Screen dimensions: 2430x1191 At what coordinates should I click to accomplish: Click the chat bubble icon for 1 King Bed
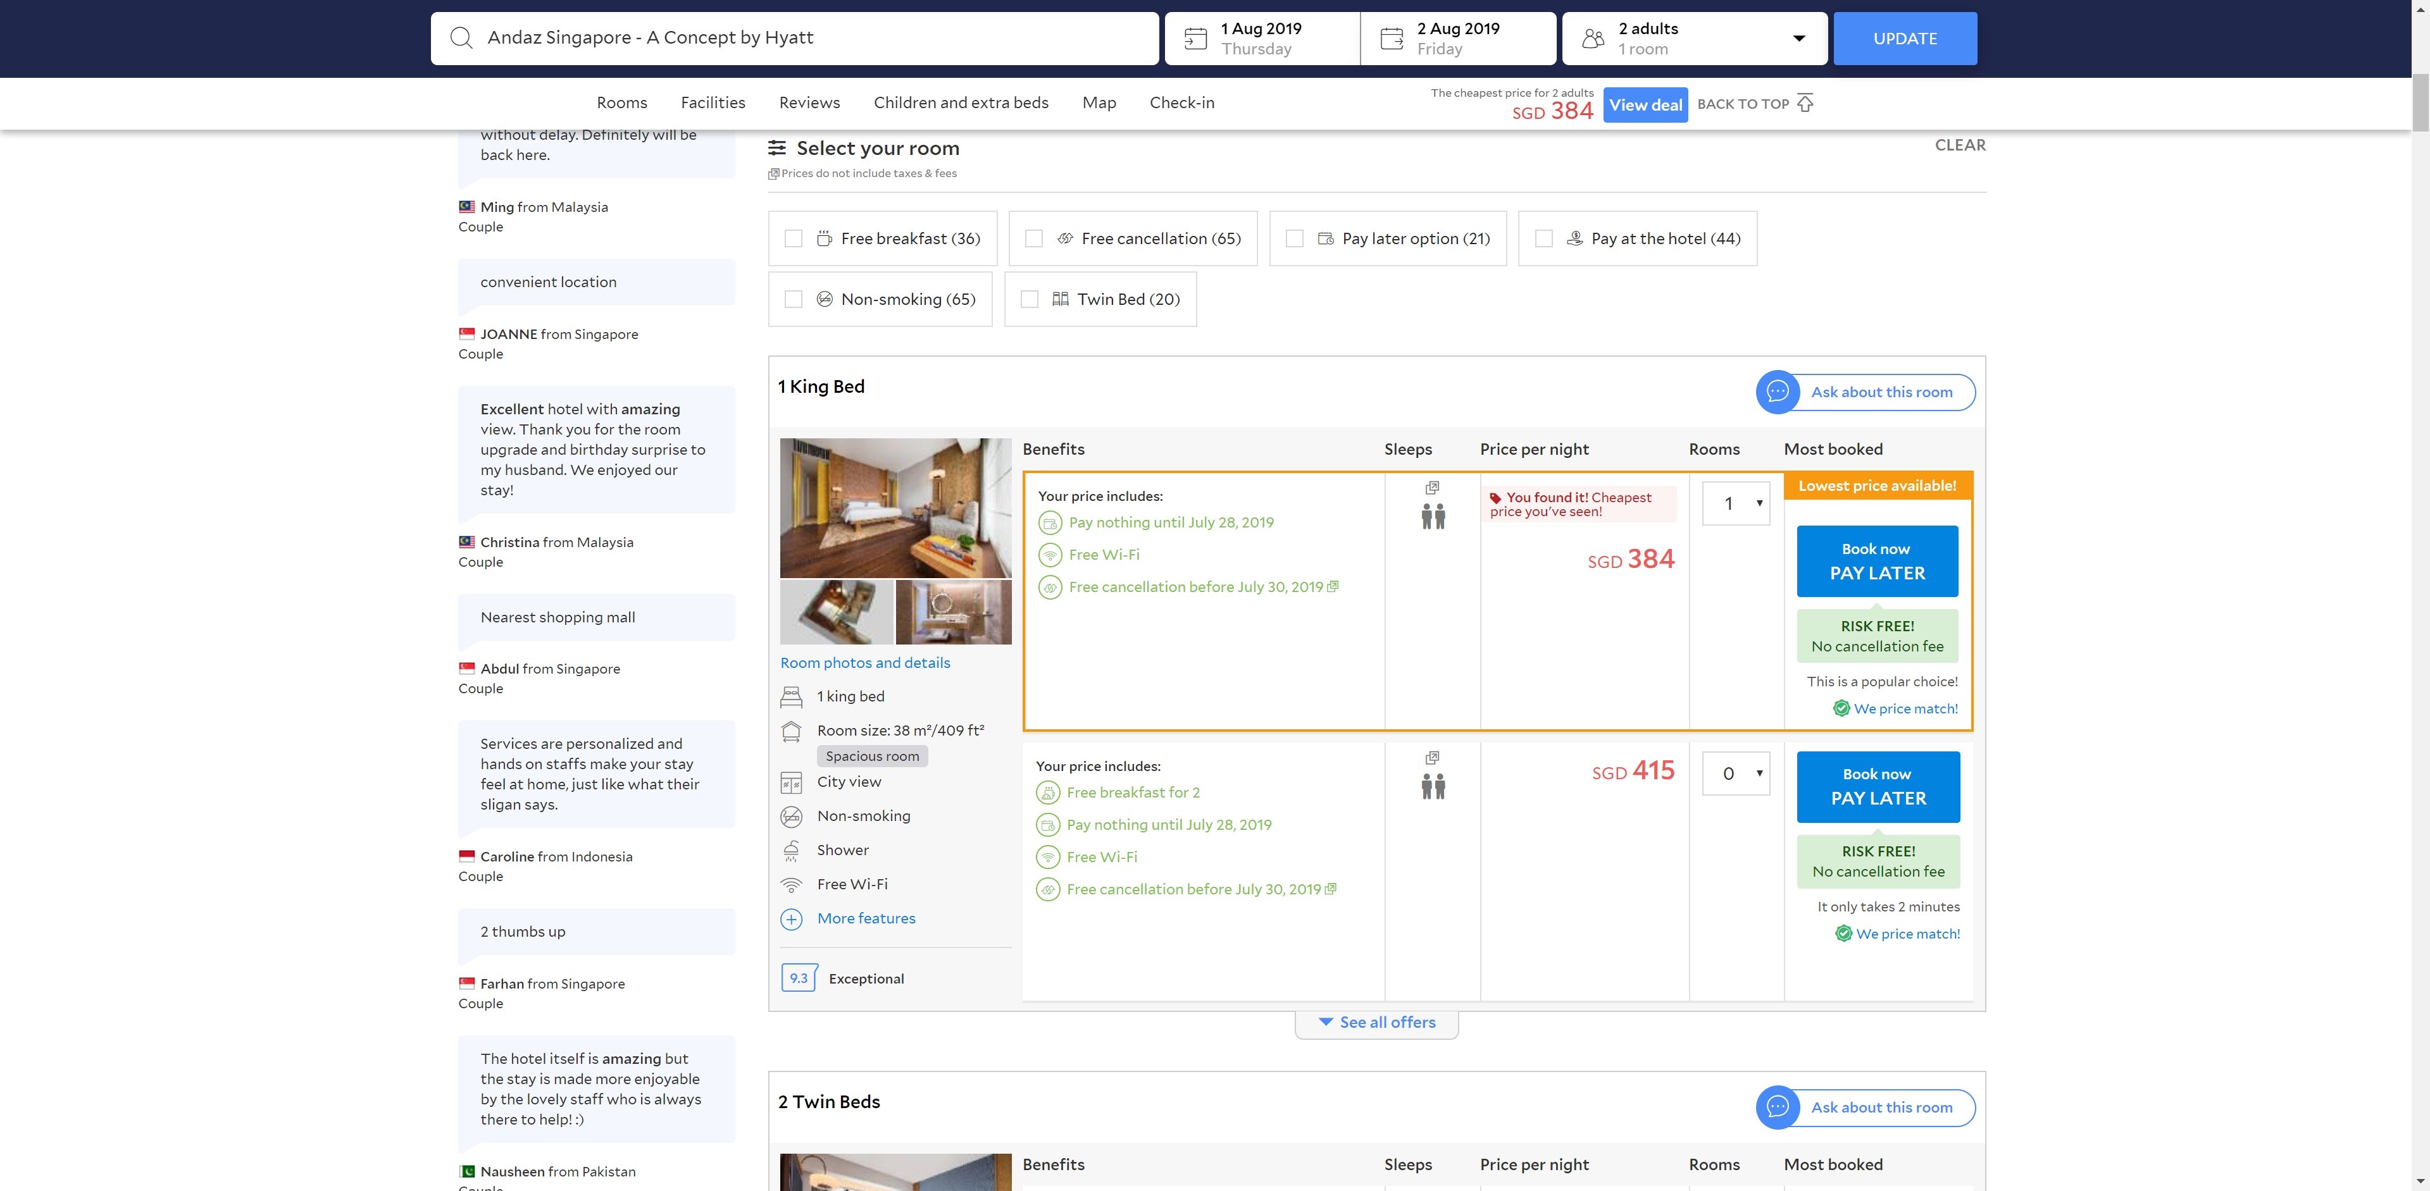1777,392
